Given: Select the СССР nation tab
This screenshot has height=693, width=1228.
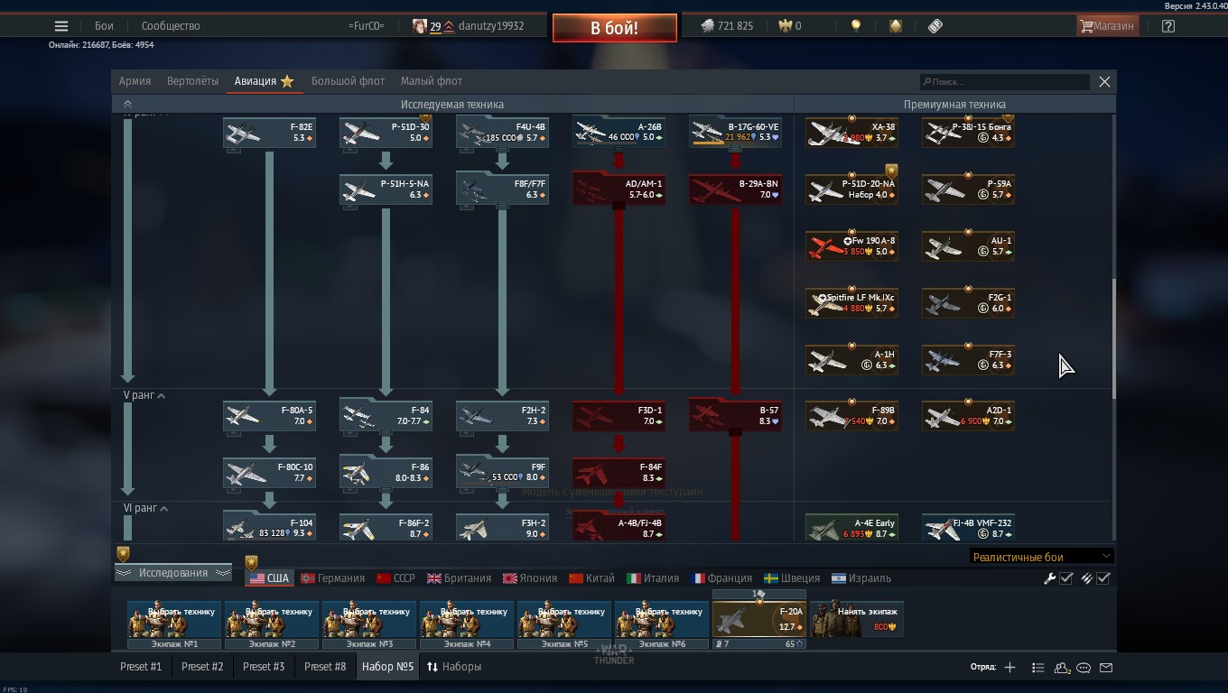Looking at the screenshot, I should [x=395, y=578].
